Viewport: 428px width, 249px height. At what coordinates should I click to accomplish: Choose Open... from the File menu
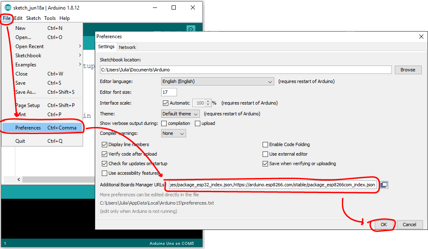click(42, 37)
